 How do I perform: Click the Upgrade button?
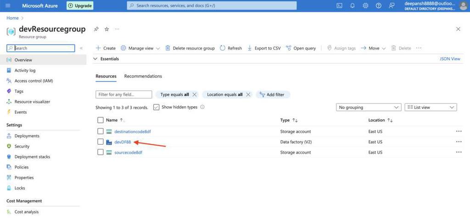(80, 5)
